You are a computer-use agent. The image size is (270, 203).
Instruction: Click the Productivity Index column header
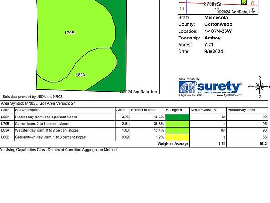pyautogui.click(x=241, y=110)
